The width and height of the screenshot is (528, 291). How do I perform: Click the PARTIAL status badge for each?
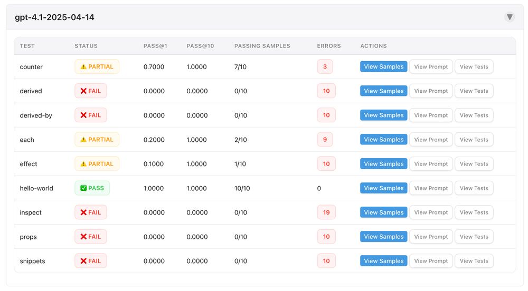(97, 140)
